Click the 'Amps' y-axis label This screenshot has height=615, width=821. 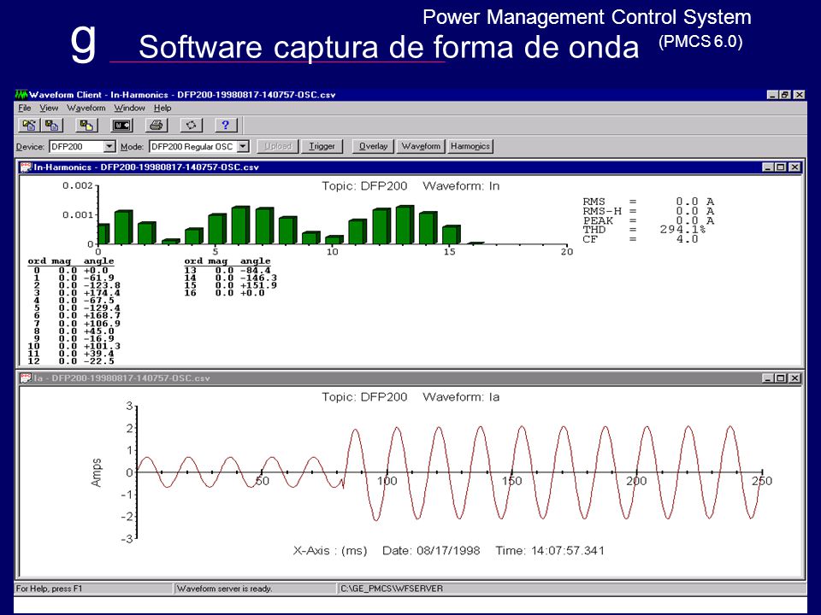point(97,472)
